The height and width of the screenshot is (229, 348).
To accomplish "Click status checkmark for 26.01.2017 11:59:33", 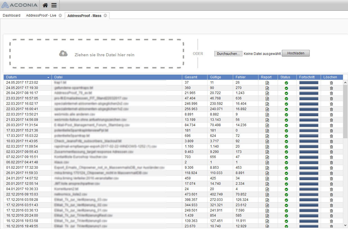I will pyautogui.click(x=286, y=173).
